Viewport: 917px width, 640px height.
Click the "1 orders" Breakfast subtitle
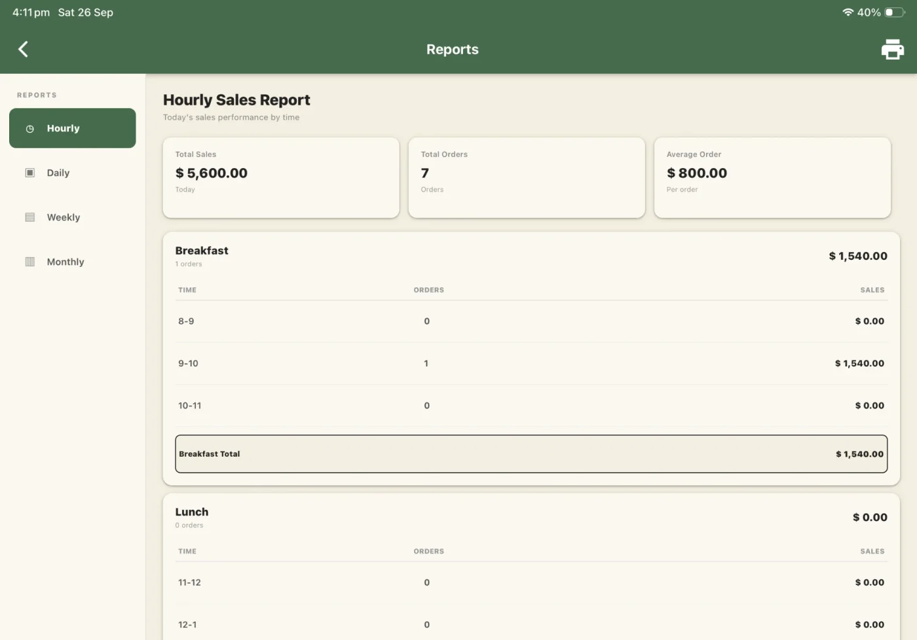coord(189,264)
